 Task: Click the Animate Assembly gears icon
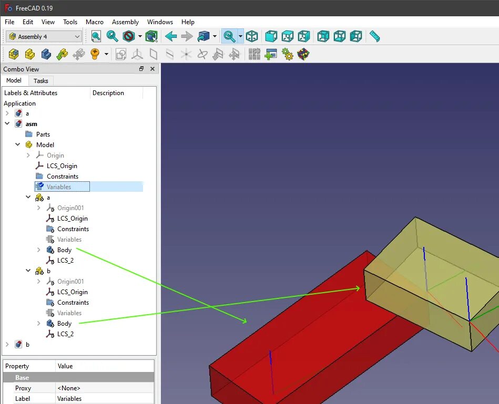point(288,54)
